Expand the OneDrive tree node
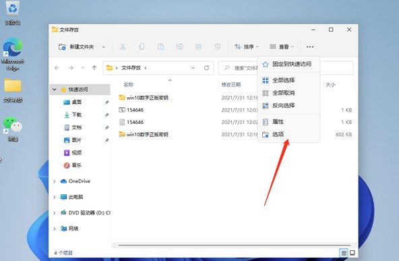The width and height of the screenshot is (399, 261). coord(54,181)
